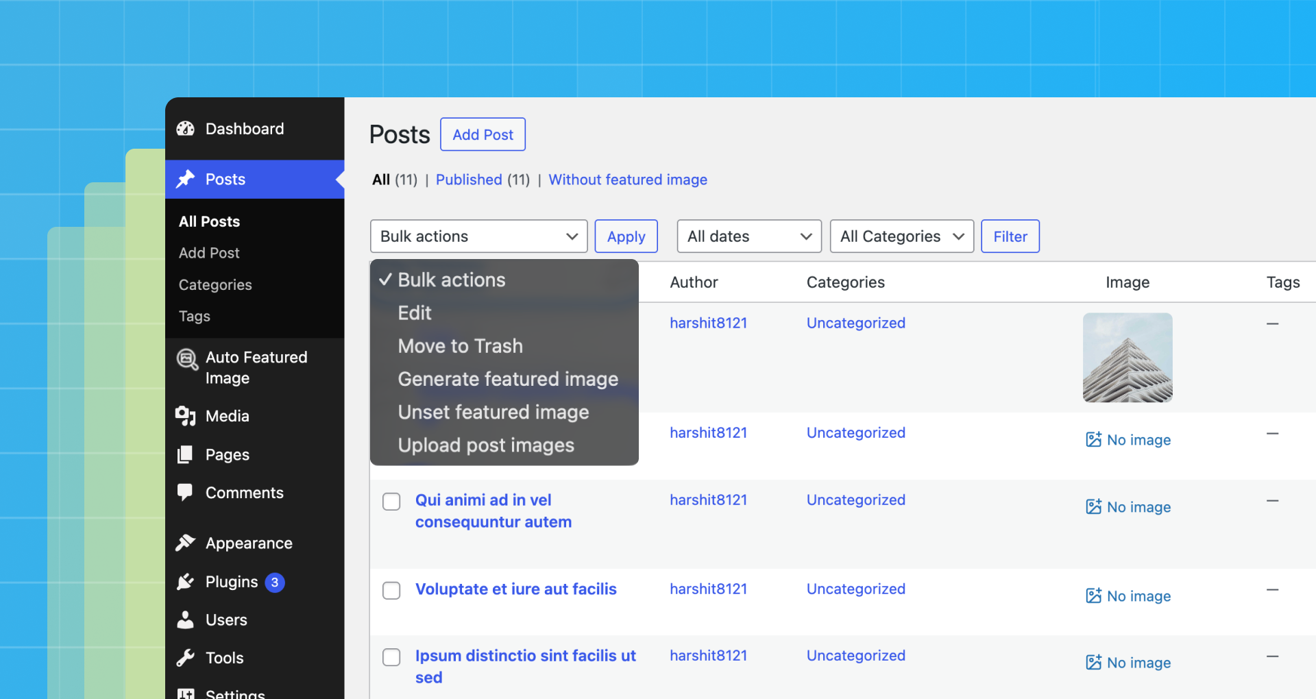Viewport: 1316px width, 699px height.
Task: Select the Pages icon in the sidebar
Action: pyautogui.click(x=185, y=454)
